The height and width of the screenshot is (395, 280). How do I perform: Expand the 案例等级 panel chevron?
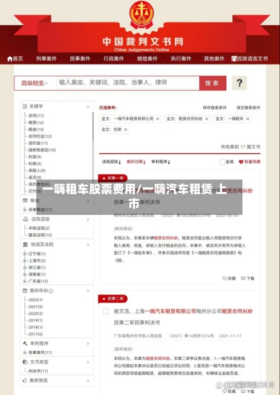(88, 380)
